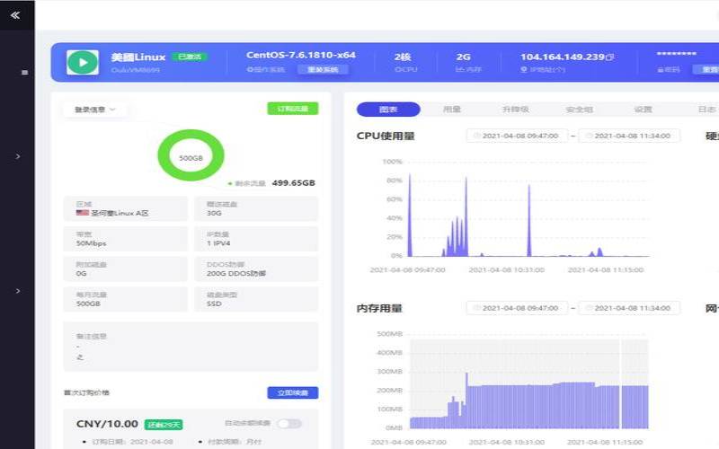Click the hamburger menu icon in the sidebar
719x449 pixels.
(24, 73)
